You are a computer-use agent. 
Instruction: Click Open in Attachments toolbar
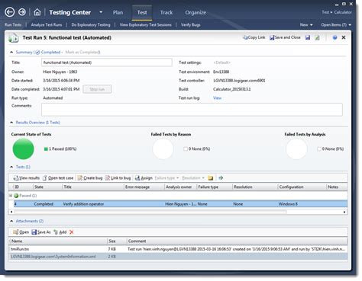click(x=21, y=232)
